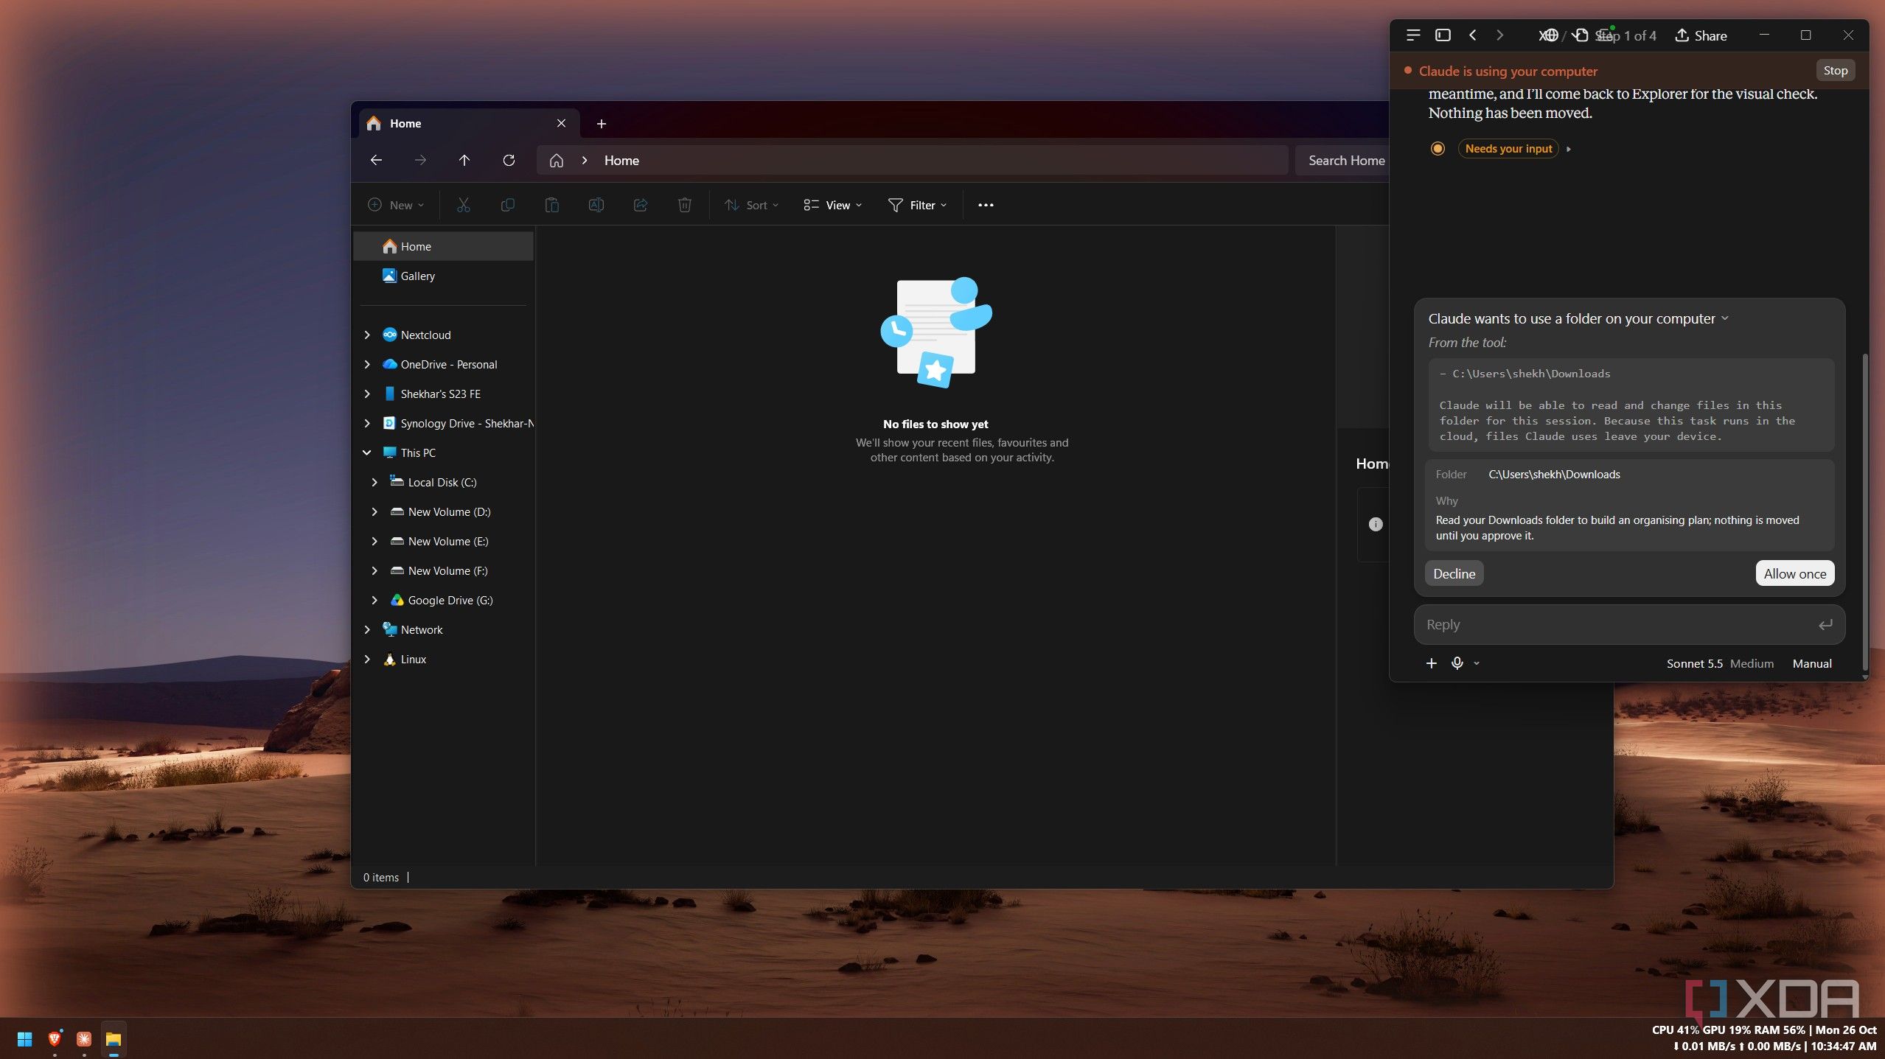Screen dimensions: 1885x1059
Task: Open the See more three-dot menu in Explorer
Action: tap(986, 205)
